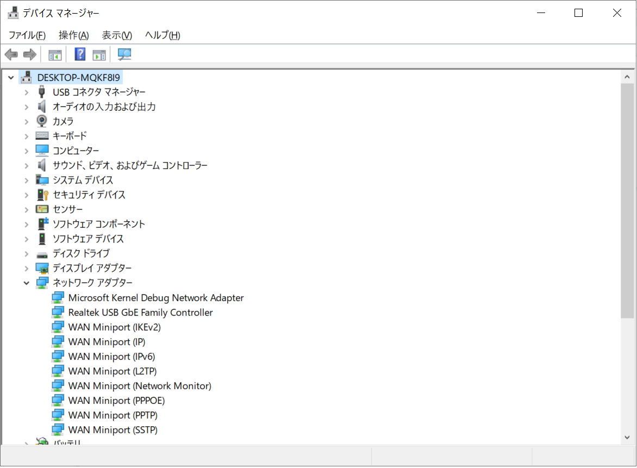This screenshot has height=468, width=637.
Task: Click the Realtek USB GbE adapter icon
Action: pyautogui.click(x=58, y=313)
